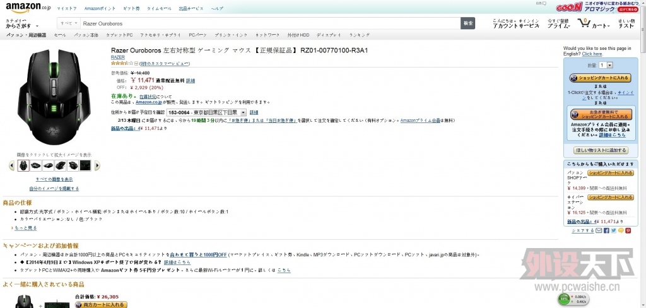The height and width of the screenshot is (308, 646).
Task: Show previous thumbnails with left arrow
Action: point(11,166)
